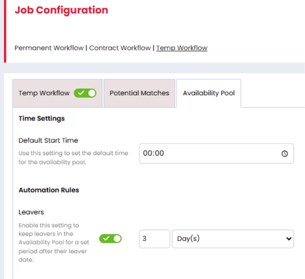This screenshot has height=279, width=305.
Task: Click the Time Settings section heading
Action: click(x=42, y=119)
